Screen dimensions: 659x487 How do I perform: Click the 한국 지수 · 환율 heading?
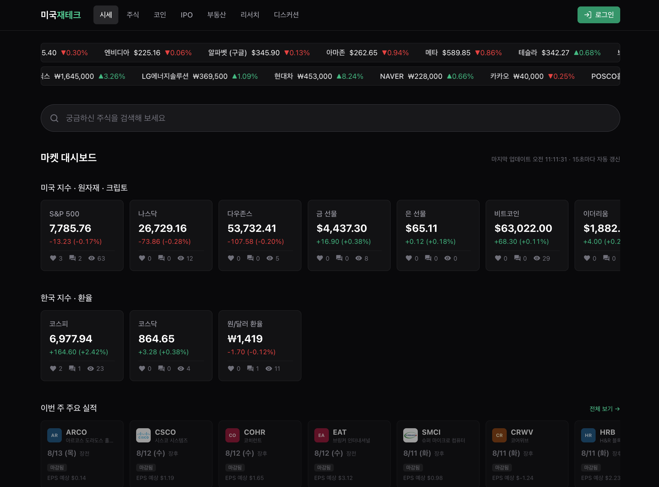[67, 298]
